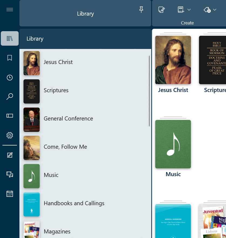Click the Library breadcrumb heading

pos(35,38)
